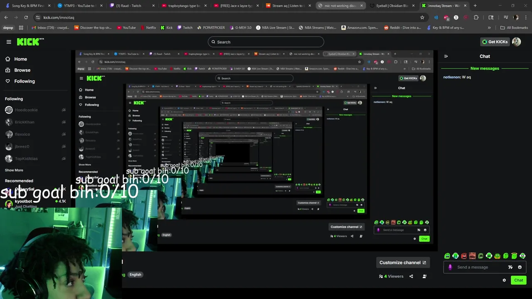
Task: Click the Get KICKs button
Action: [495, 42]
